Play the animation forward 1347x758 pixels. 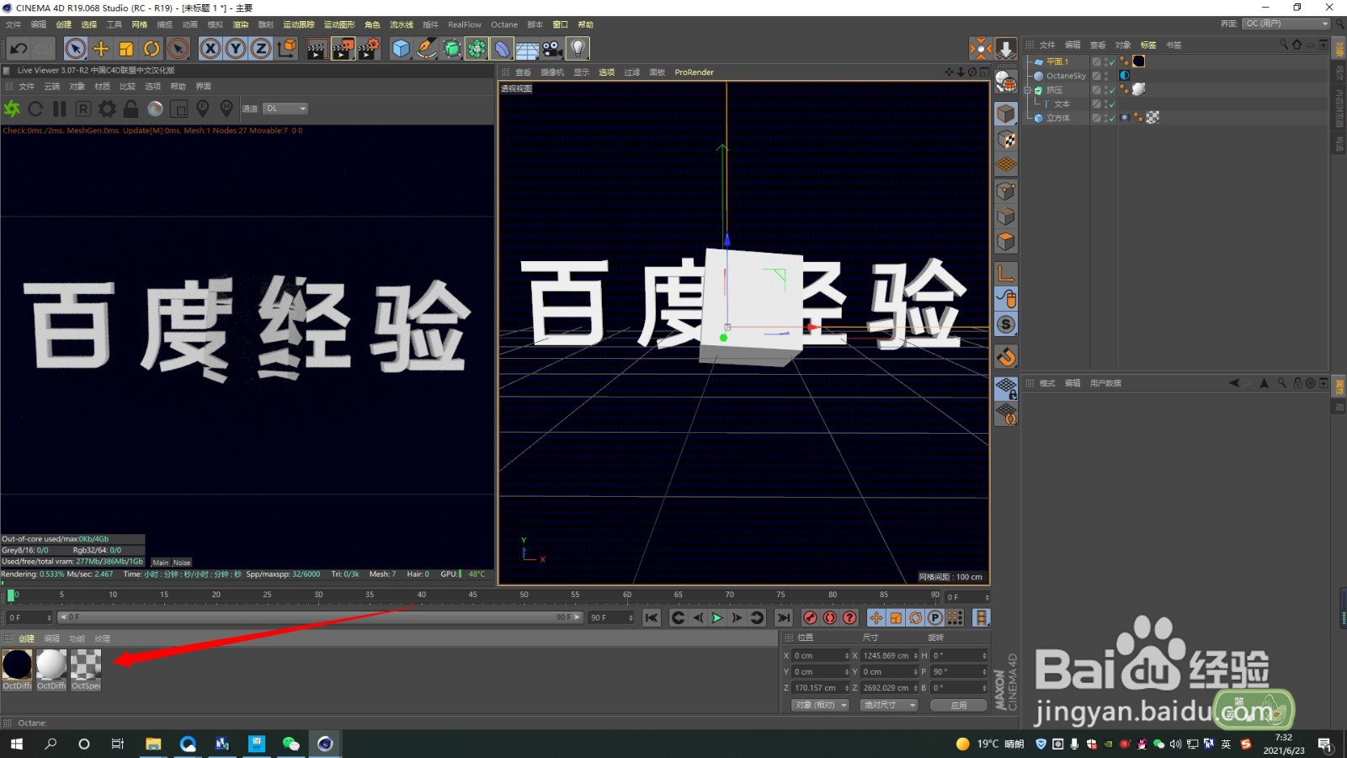(717, 618)
